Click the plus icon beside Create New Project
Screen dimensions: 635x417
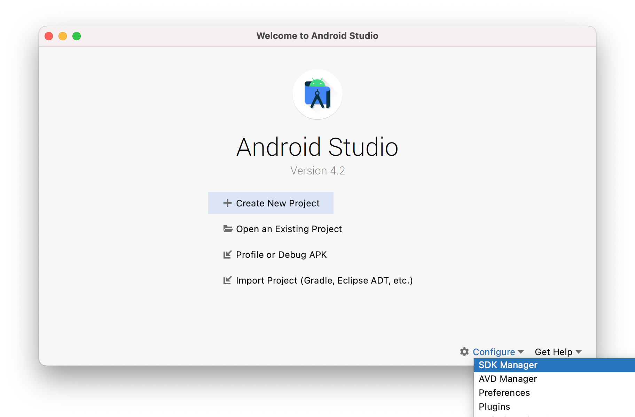pos(227,203)
